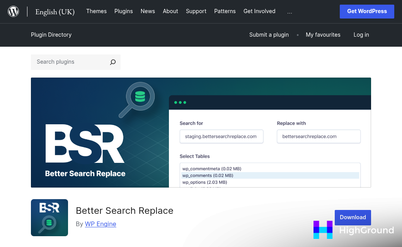402x247 pixels.
Task: Click the WordPress logo icon
Action: (x=13, y=11)
